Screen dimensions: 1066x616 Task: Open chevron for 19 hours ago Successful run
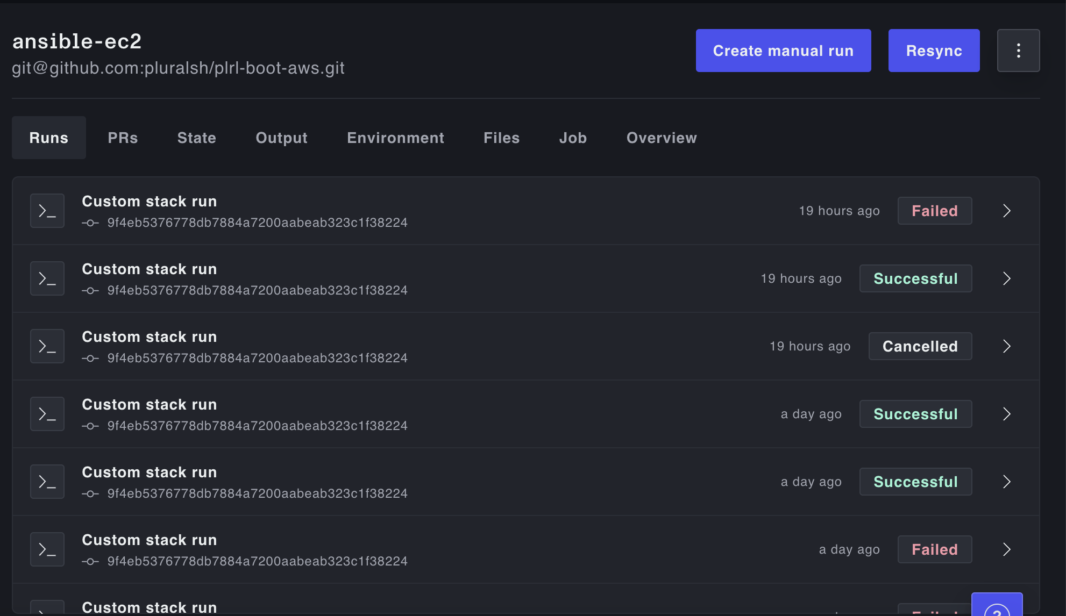pos(1006,278)
